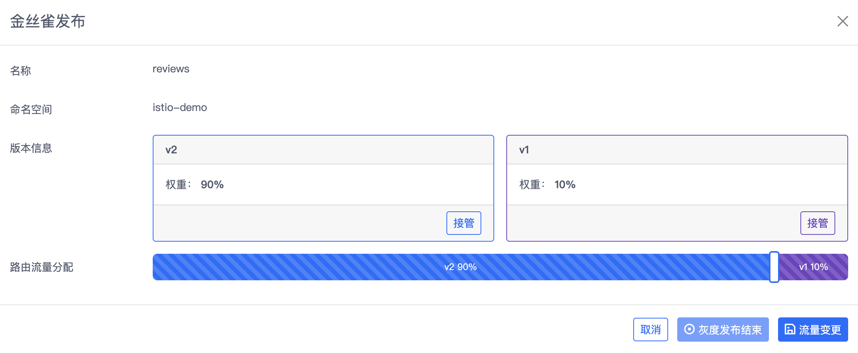
Task: Click the 版本信息 label
Action: click(31, 148)
